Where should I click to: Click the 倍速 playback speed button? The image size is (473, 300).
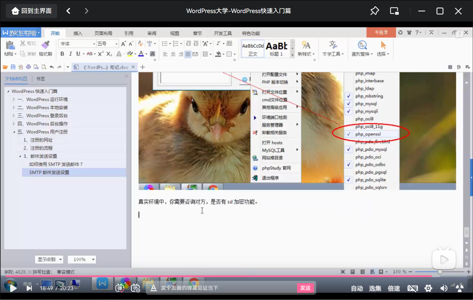click(x=394, y=288)
